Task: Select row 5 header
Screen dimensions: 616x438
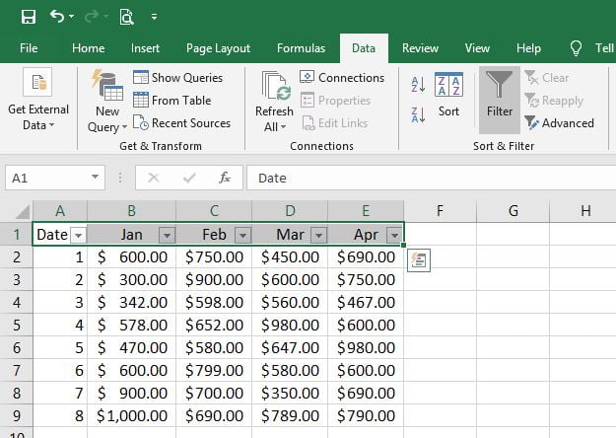Action: (17, 326)
